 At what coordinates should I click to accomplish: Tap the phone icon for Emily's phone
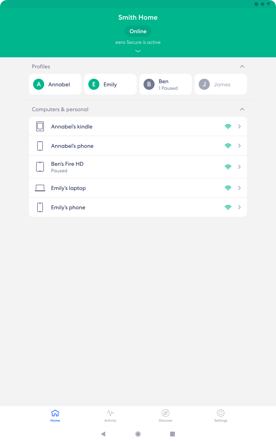point(40,207)
